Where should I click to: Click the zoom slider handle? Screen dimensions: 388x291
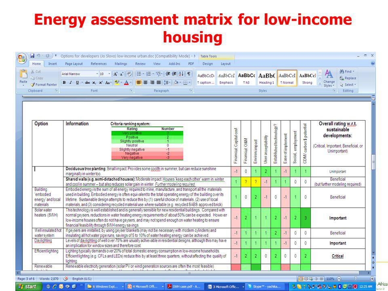coord(356,278)
